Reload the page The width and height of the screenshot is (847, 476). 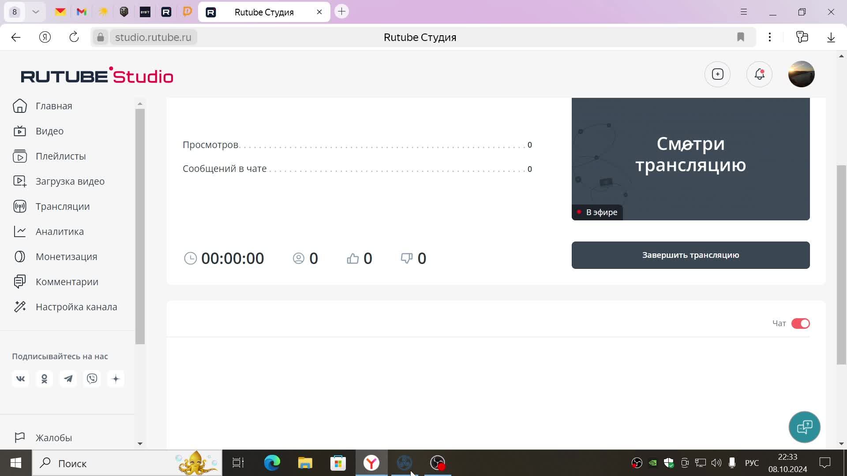(x=74, y=37)
